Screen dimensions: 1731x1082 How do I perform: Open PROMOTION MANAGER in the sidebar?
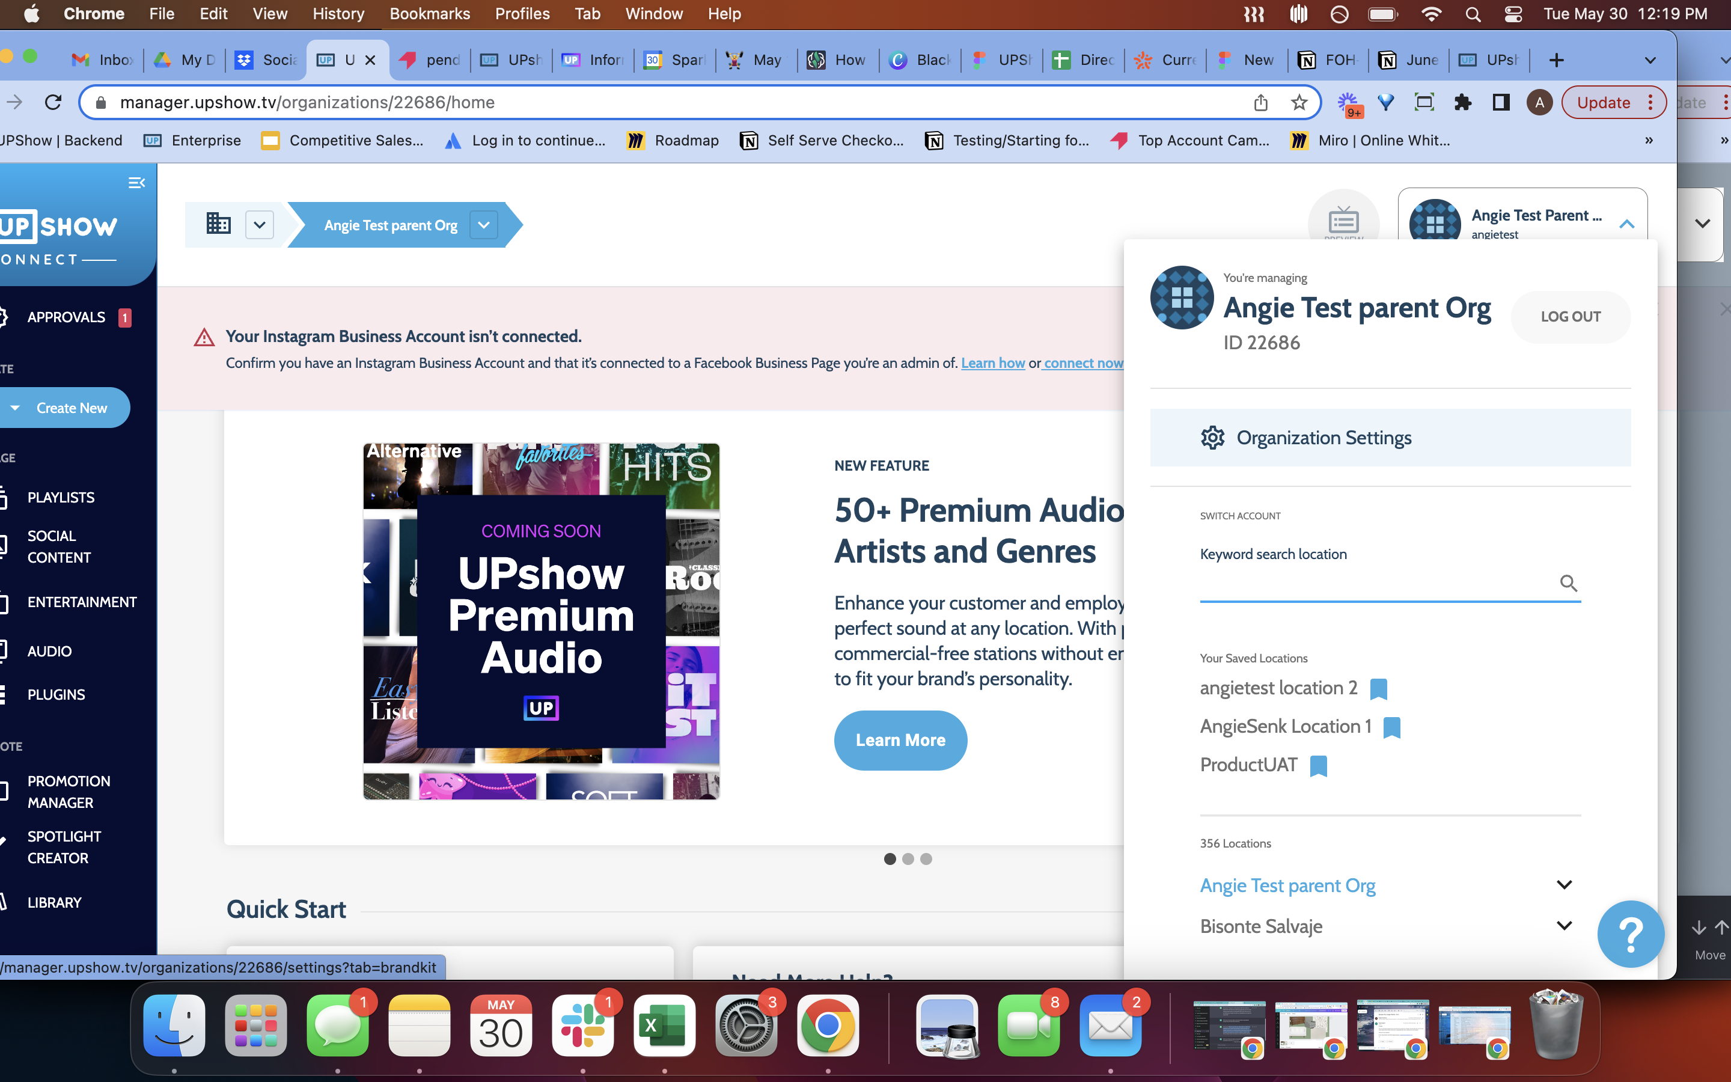pyautogui.click(x=69, y=792)
